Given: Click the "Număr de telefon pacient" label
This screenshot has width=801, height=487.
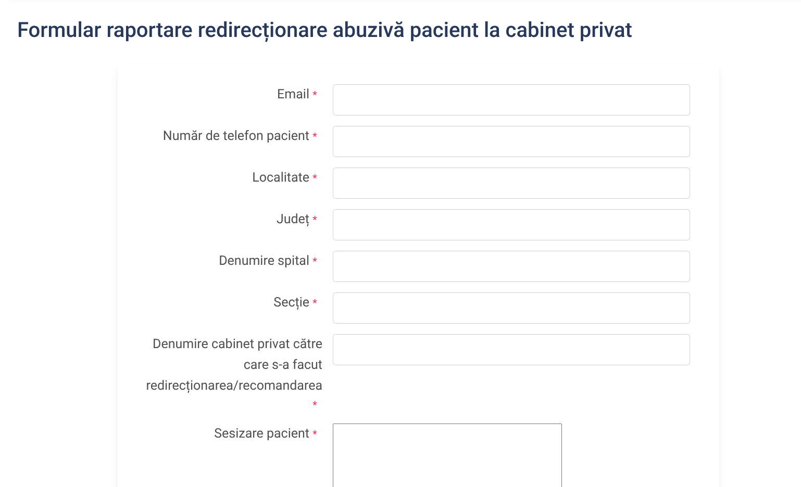Looking at the screenshot, I should [x=236, y=136].
